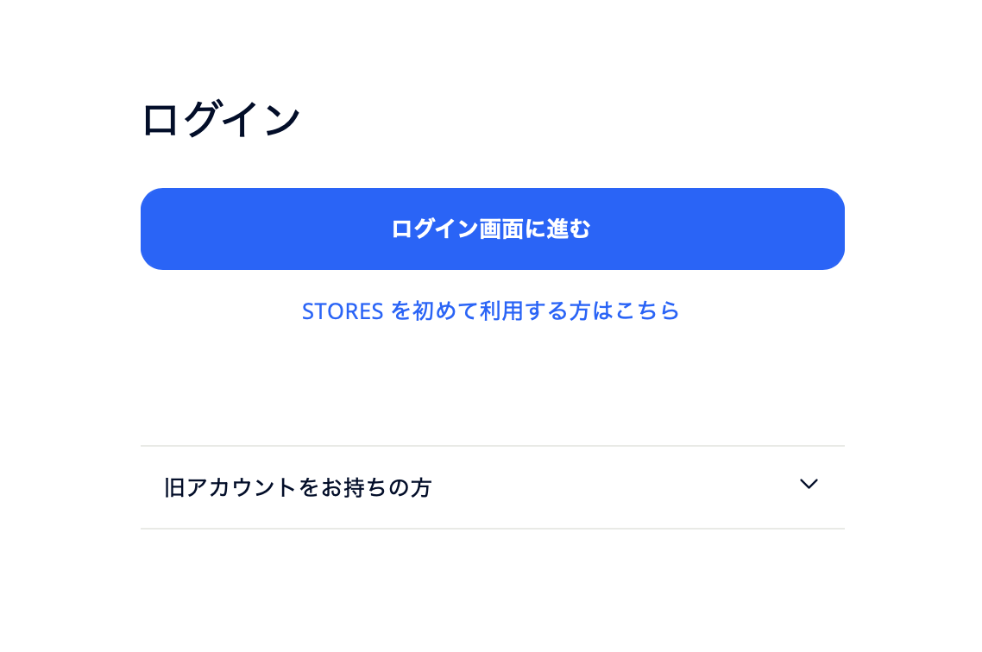Tap the button labeled ログイン画面に進む
The height and width of the screenshot is (652, 982).
click(x=492, y=229)
